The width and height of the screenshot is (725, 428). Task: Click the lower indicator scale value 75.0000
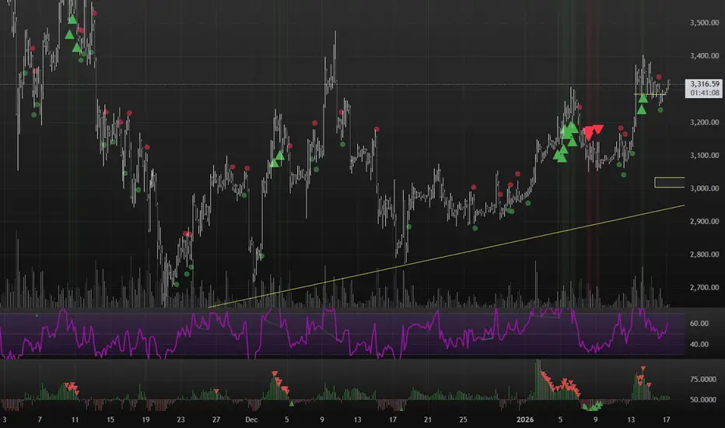702,379
